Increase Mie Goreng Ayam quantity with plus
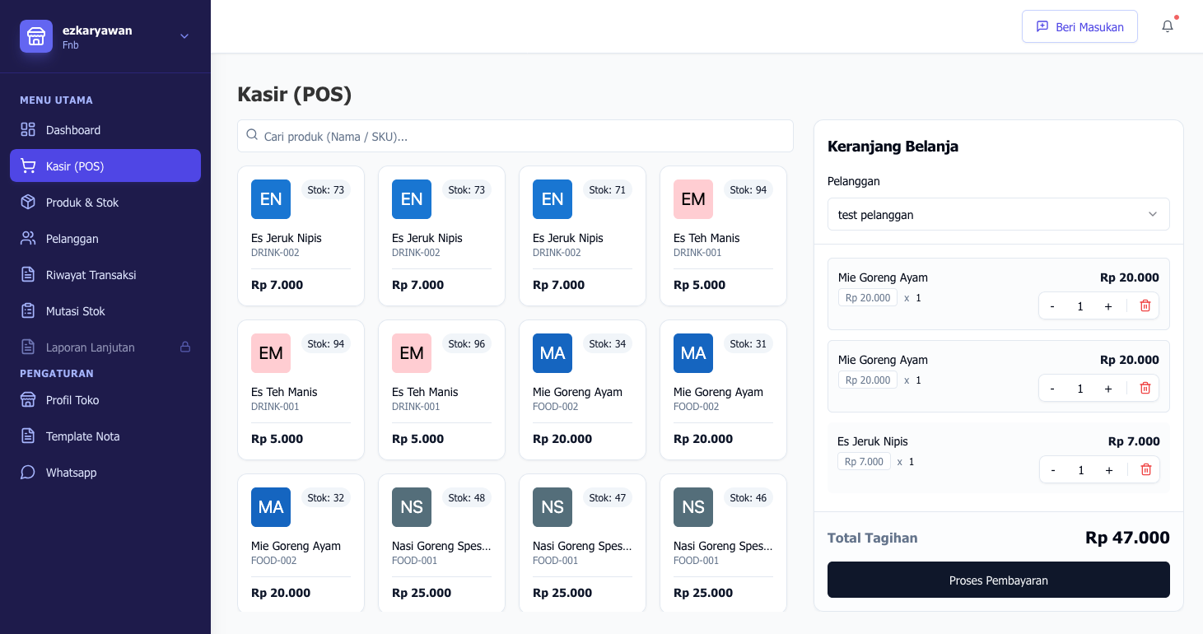 click(1108, 305)
